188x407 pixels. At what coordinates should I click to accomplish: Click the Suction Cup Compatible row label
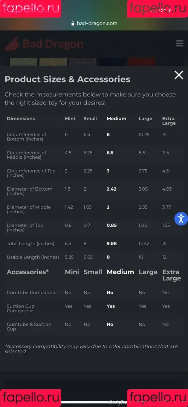pyautogui.click(x=20, y=308)
